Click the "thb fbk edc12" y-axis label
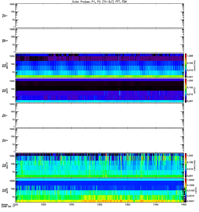Screen dimensions: 199x212 pyautogui.click(x=5, y=65)
